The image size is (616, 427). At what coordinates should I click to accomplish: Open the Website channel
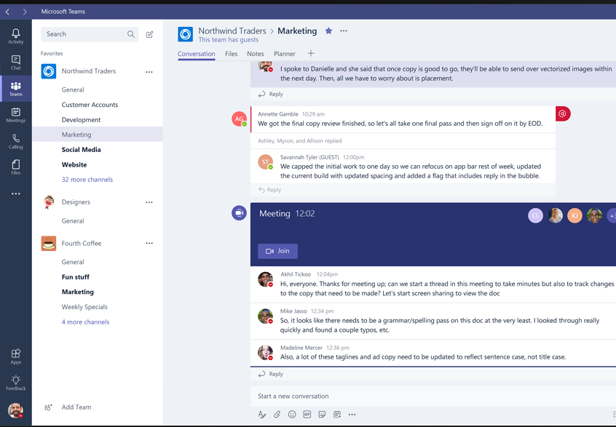[74, 165]
